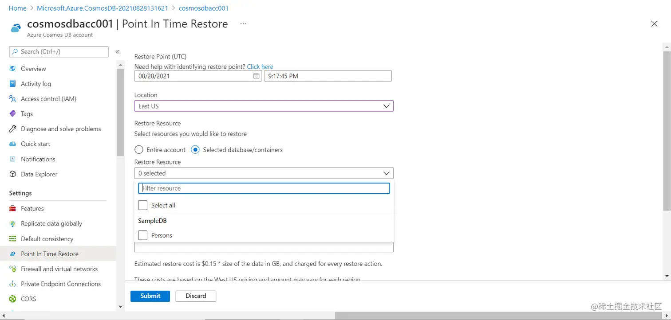Click the sidebar scroll down arrow
Screen dimensions: 671x320
tap(120, 307)
